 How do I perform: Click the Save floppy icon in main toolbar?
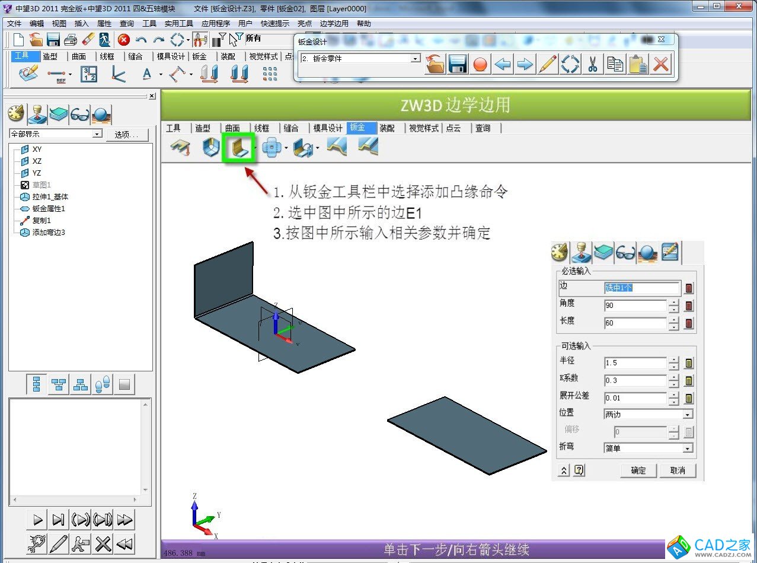(x=53, y=40)
